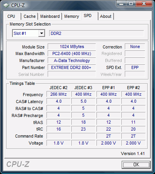This screenshot has height=174, width=155.
Task: Click the EXTREME DDR2 800+ part number
Action: click(72, 67)
